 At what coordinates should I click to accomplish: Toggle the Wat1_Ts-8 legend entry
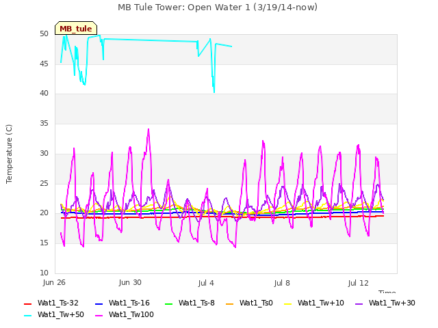[190, 303]
